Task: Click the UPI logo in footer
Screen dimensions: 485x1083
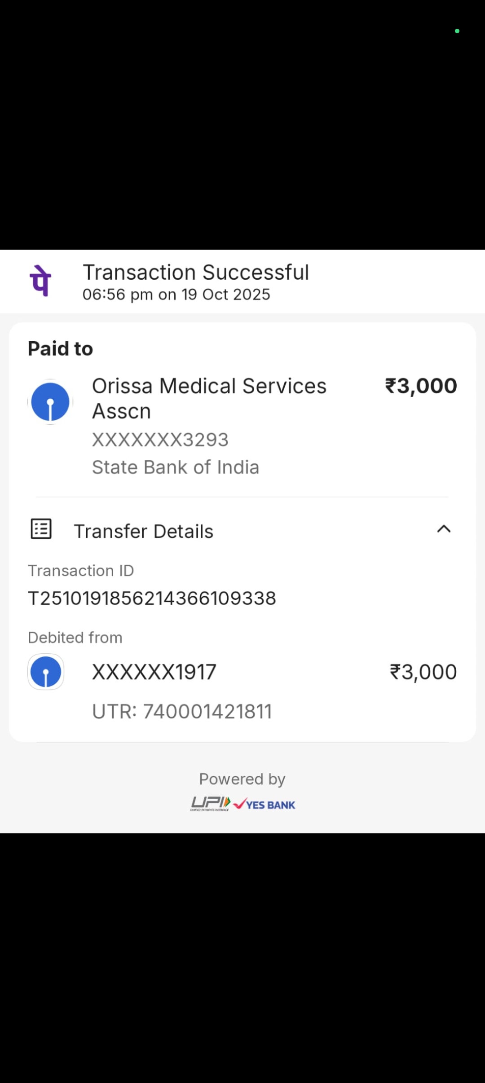Action: 210,804
